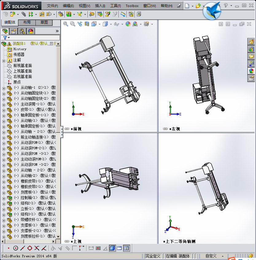
Task: Open the Section View tool
Action: pos(87,24)
